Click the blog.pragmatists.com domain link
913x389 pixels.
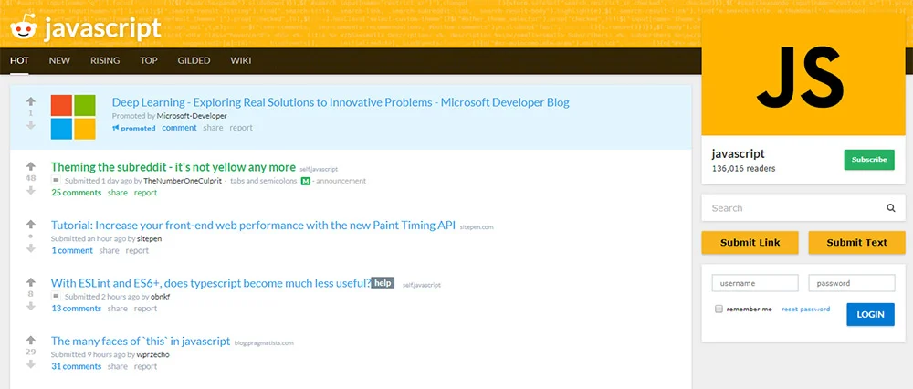click(x=264, y=343)
